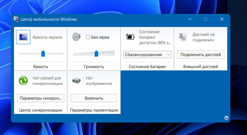Click 'Включить' presentation mode button
Screen dimensions: 247x135
click(94, 98)
